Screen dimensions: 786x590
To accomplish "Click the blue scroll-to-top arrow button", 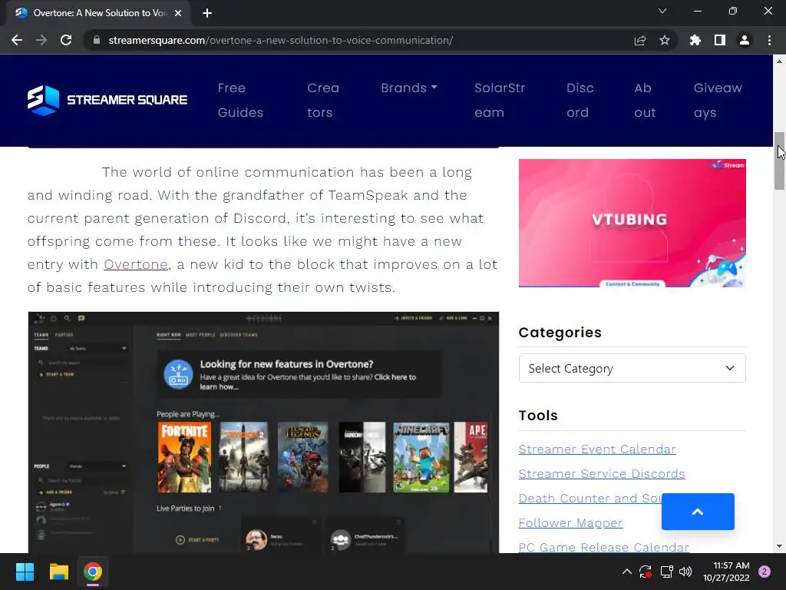I will pos(698,512).
